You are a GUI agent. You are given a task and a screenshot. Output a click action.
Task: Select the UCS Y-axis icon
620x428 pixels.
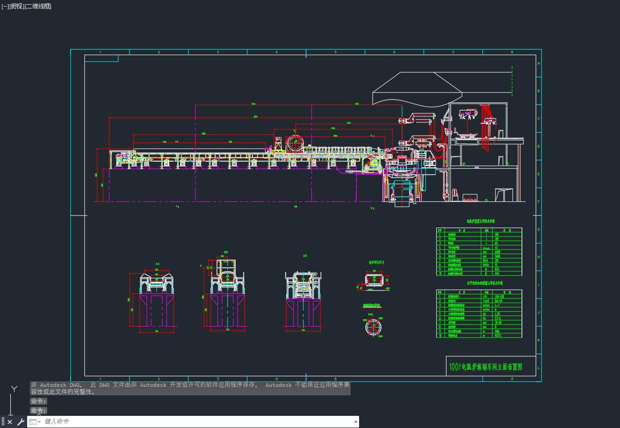coord(14,389)
